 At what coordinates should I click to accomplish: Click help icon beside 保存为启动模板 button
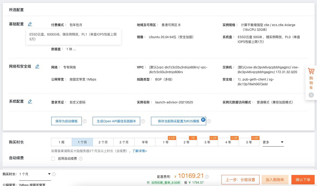[85, 121]
